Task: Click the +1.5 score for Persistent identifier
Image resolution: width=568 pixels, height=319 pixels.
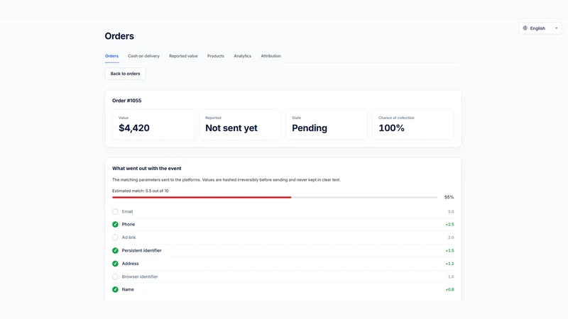Action: point(449,251)
